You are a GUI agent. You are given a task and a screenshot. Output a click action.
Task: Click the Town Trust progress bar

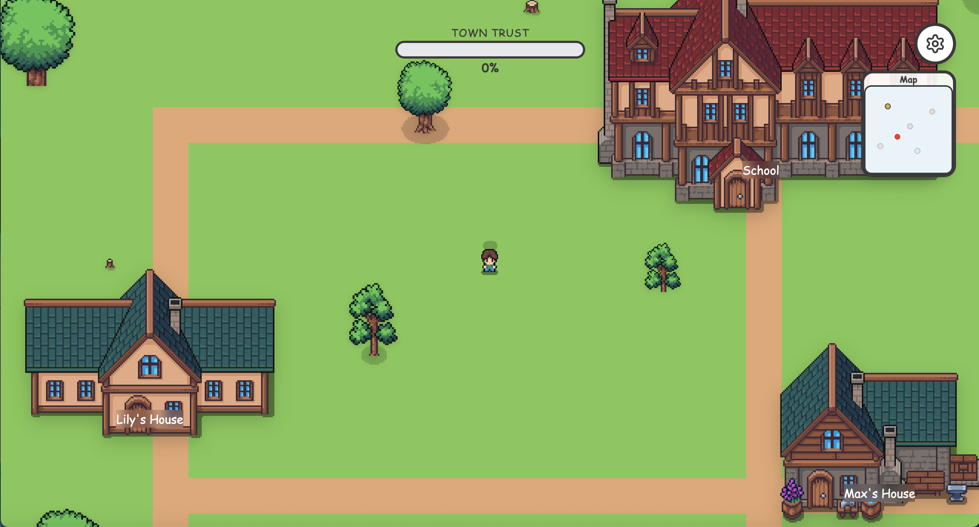click(x=489, y=50)
